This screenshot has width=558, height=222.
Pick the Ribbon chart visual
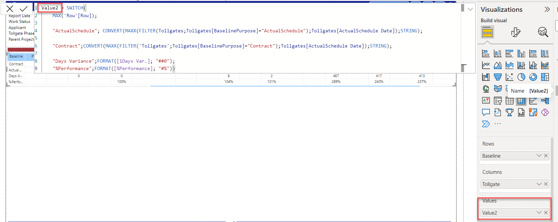tap(545, 65)
